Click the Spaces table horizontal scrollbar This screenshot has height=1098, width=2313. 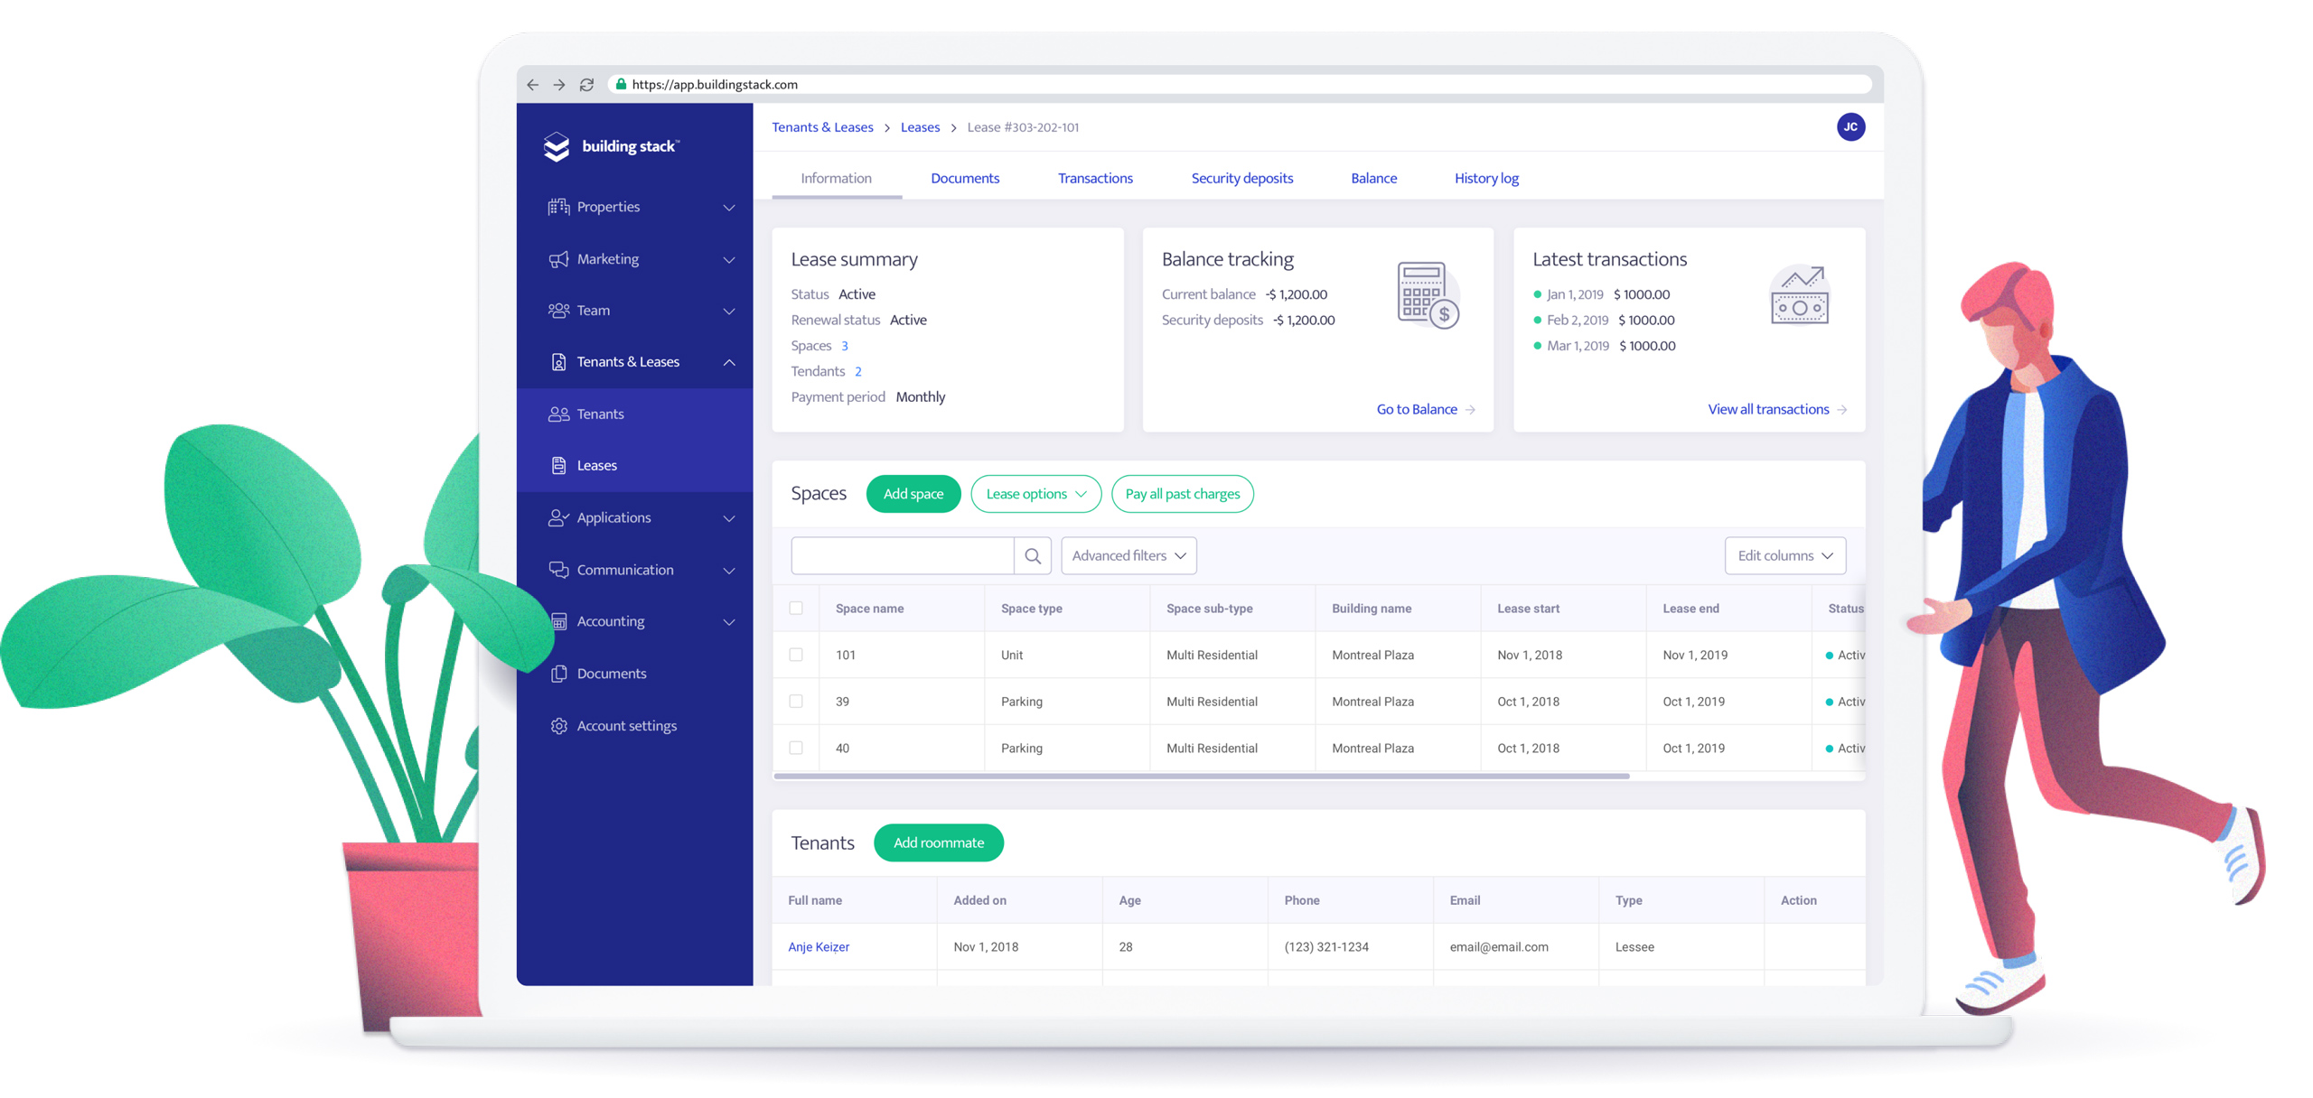point(1202,776)
